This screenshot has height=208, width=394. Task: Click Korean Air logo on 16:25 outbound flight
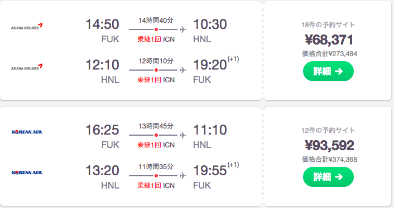click(x=27, y=132)
